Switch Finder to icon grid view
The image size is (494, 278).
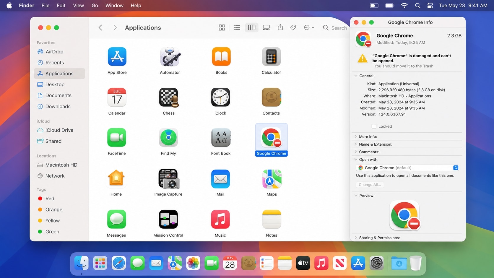(x=222, y=27)
